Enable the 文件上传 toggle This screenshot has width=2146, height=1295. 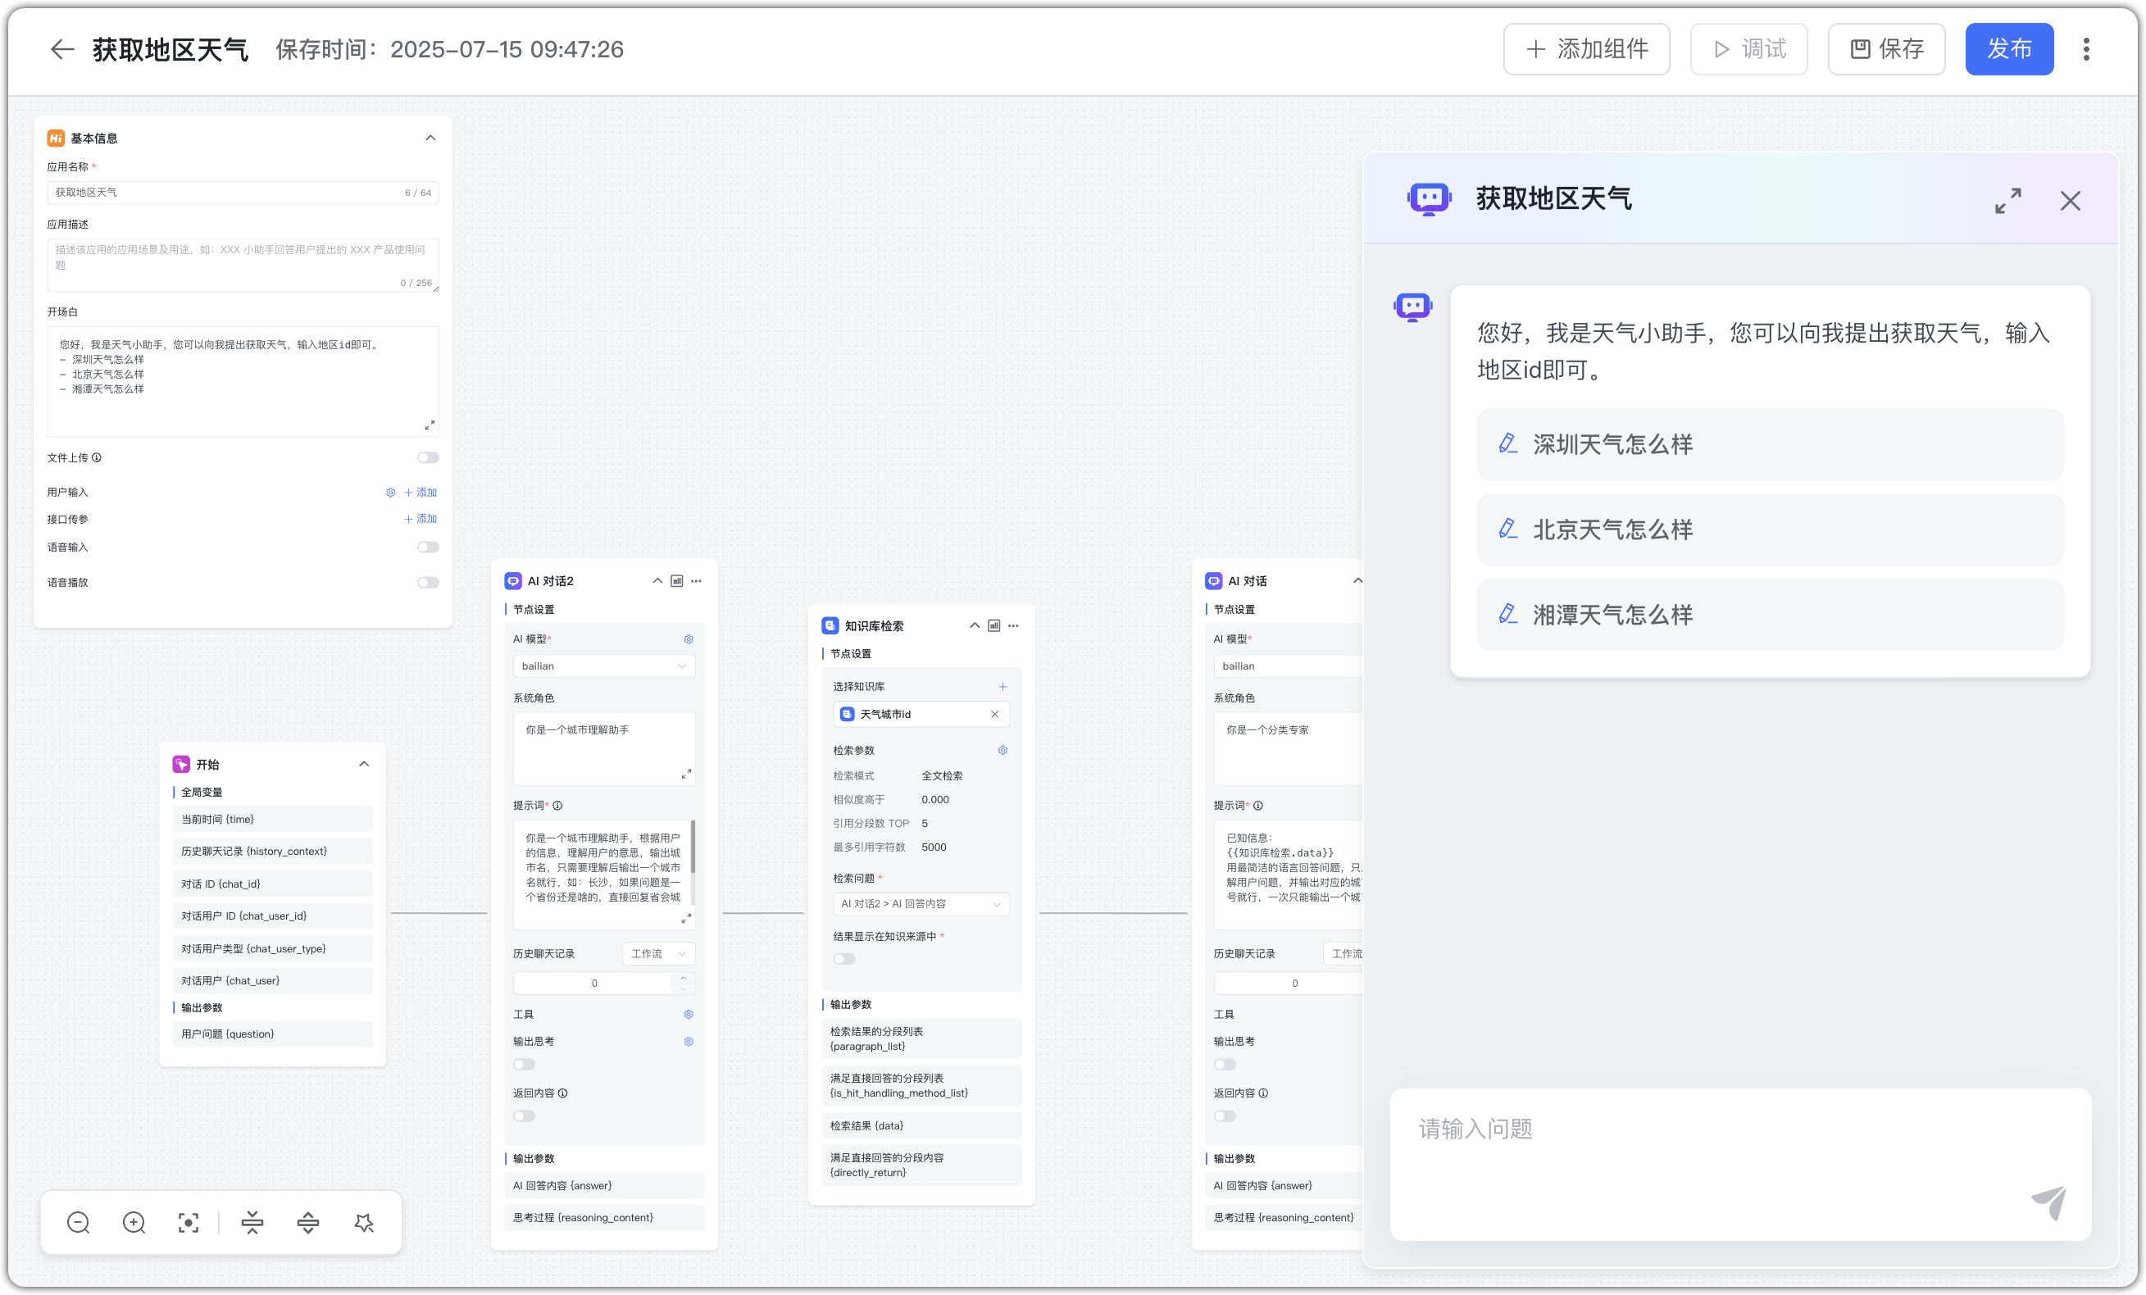428,457
